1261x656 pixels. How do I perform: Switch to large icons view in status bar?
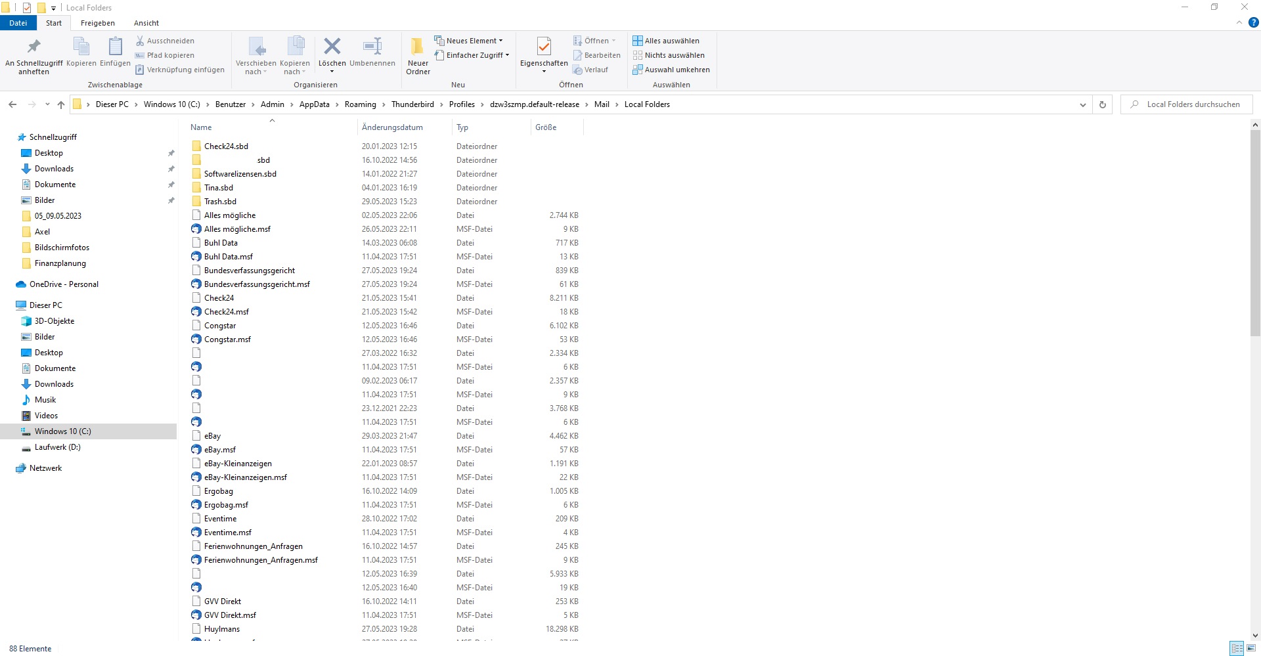1251,649
